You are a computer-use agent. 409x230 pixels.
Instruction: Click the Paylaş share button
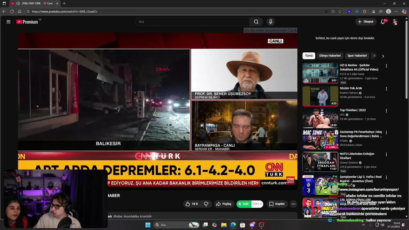pos(224,204)
